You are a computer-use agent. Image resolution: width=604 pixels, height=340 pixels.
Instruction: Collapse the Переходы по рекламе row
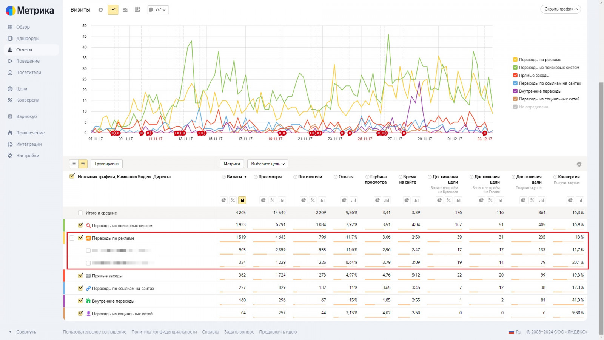pos(72,238)
